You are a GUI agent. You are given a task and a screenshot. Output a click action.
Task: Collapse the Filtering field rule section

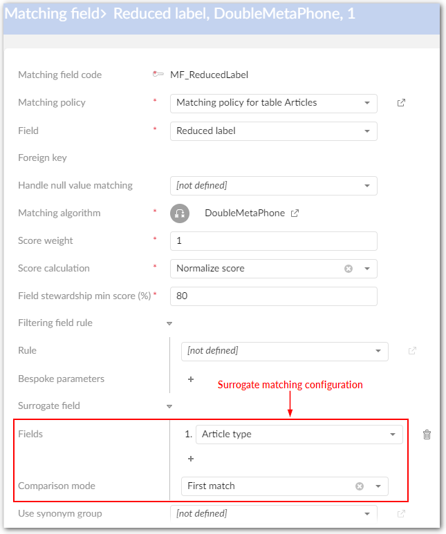pyautogui.click(x=169, y=323)
